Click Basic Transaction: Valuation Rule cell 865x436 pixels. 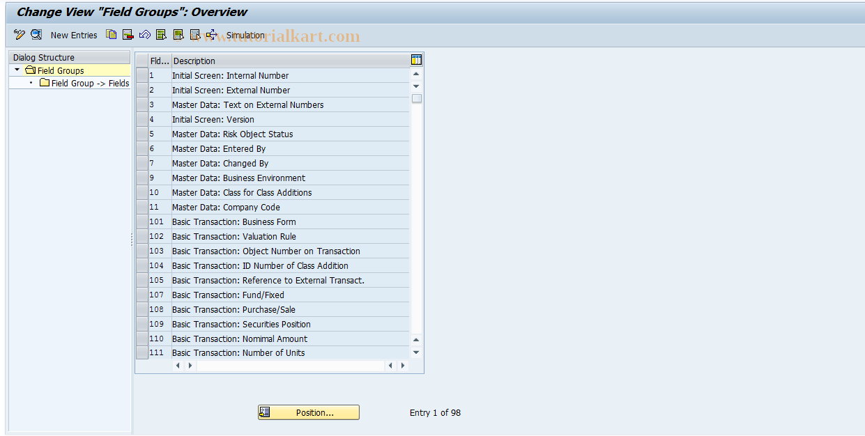click(291, 236)
